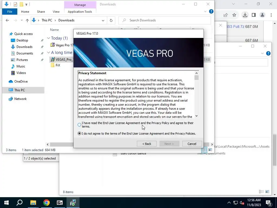Screen dimensions: 277x208
Task: Switch to the Share ribbon tab
Action: 41,12
